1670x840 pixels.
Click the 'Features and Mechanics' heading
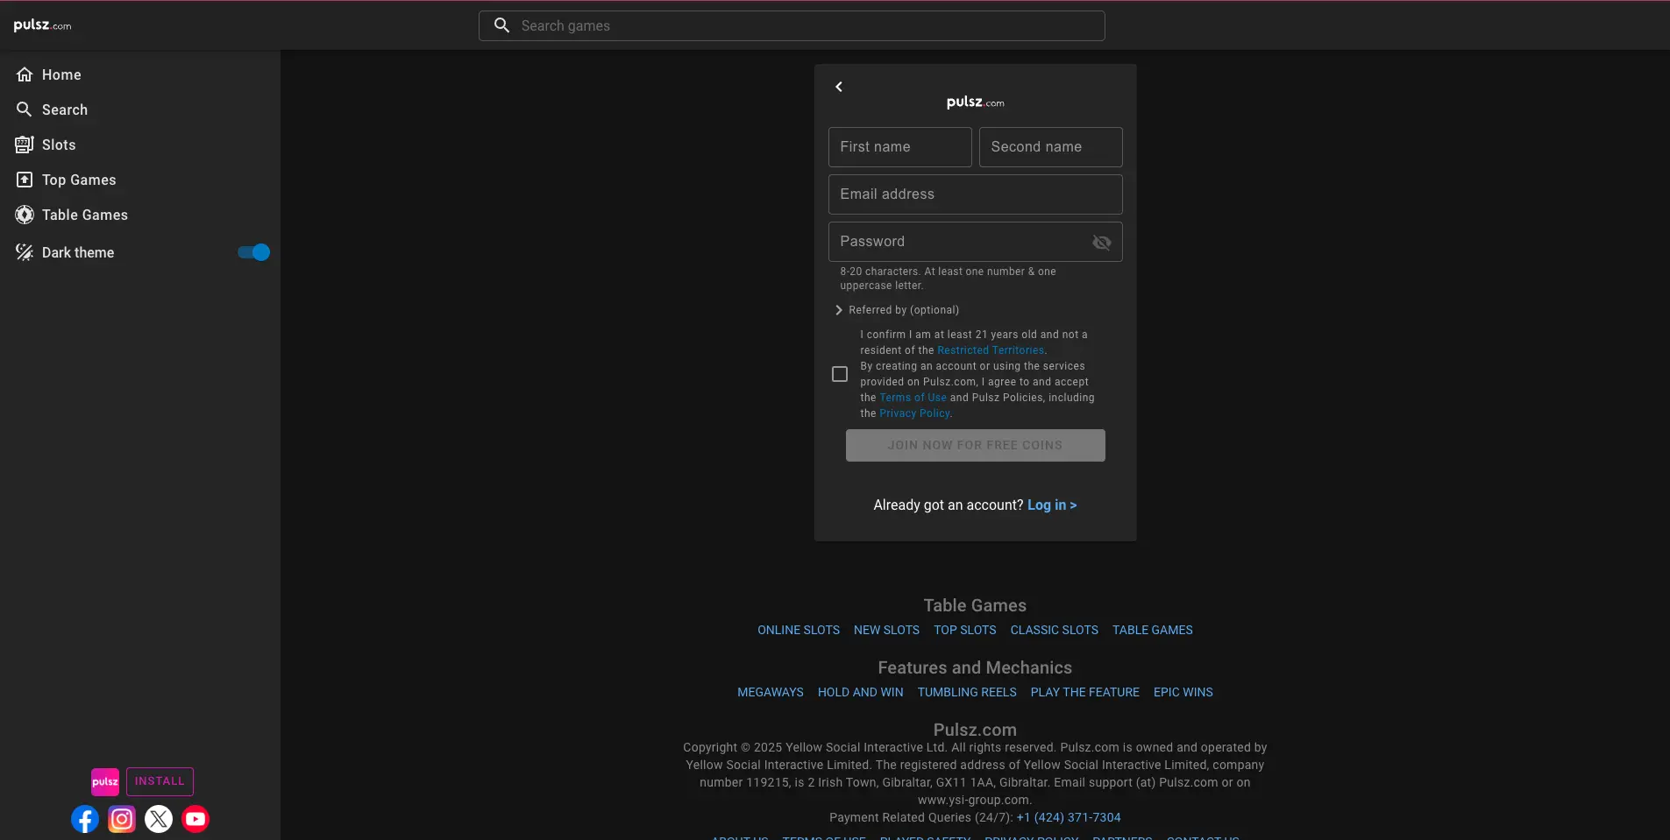pyautogui.click(x=975, y=667)
